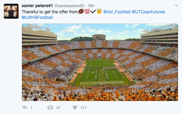Enlarge the stadium photo
The height and width of the screenshot is (114, 182).
pyautogui.click(x=100, y=62)
